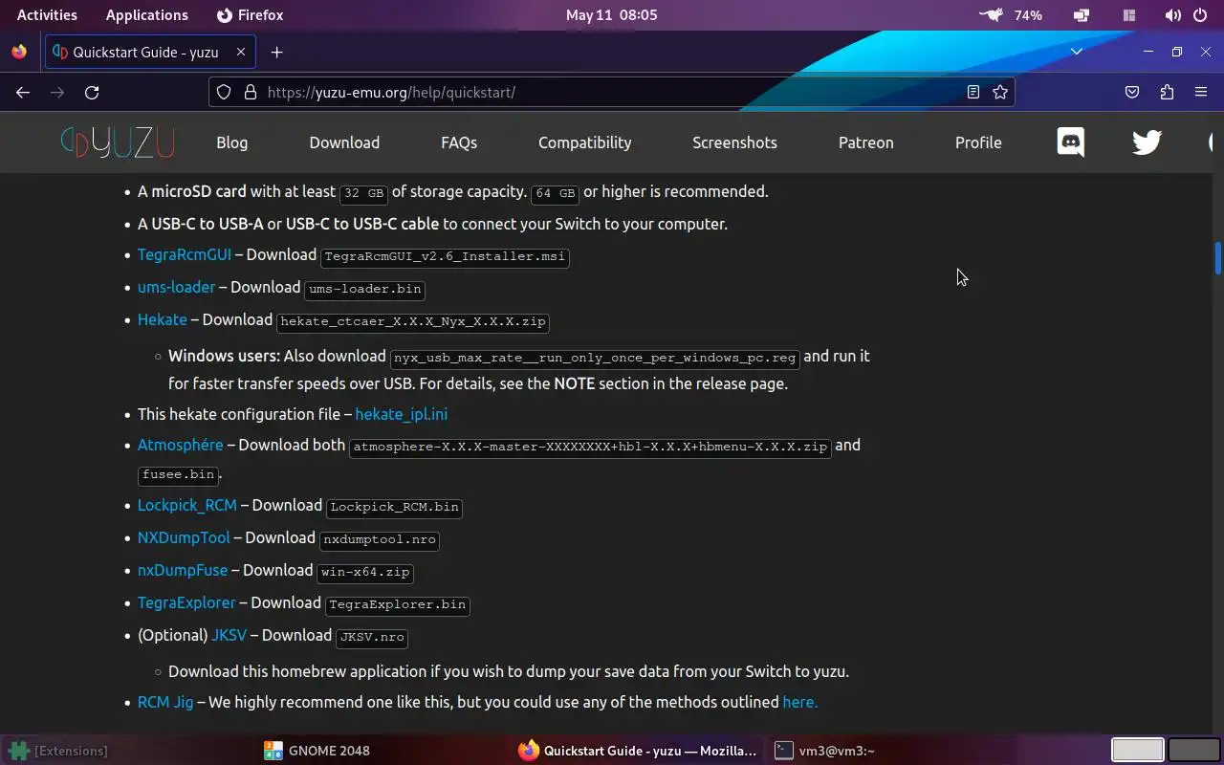Follow the TegraExplorer link
Viewport: 1224px width, 765px height.
(186, 602)
